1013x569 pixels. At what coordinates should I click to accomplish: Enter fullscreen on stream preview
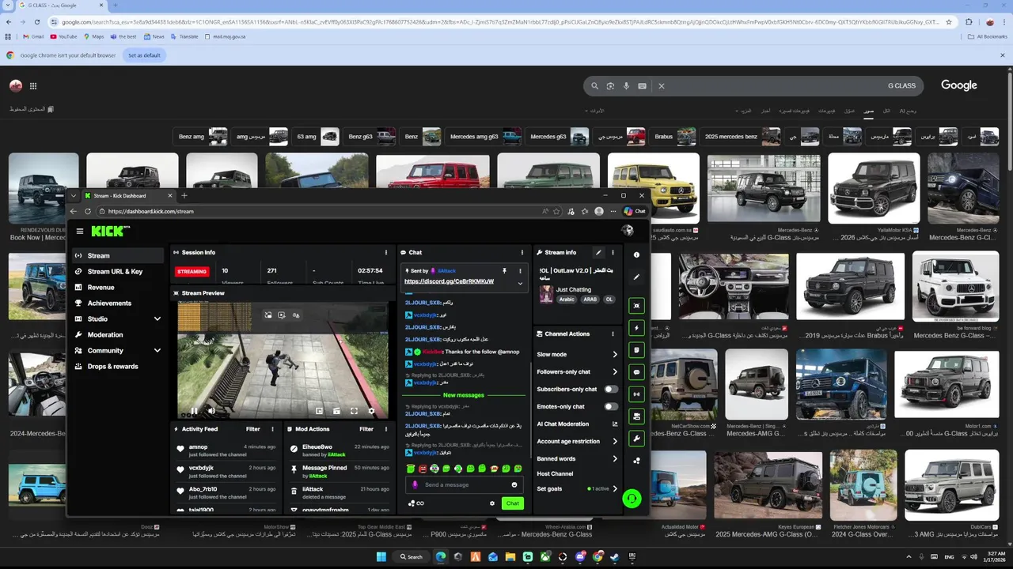coord(354,411)
